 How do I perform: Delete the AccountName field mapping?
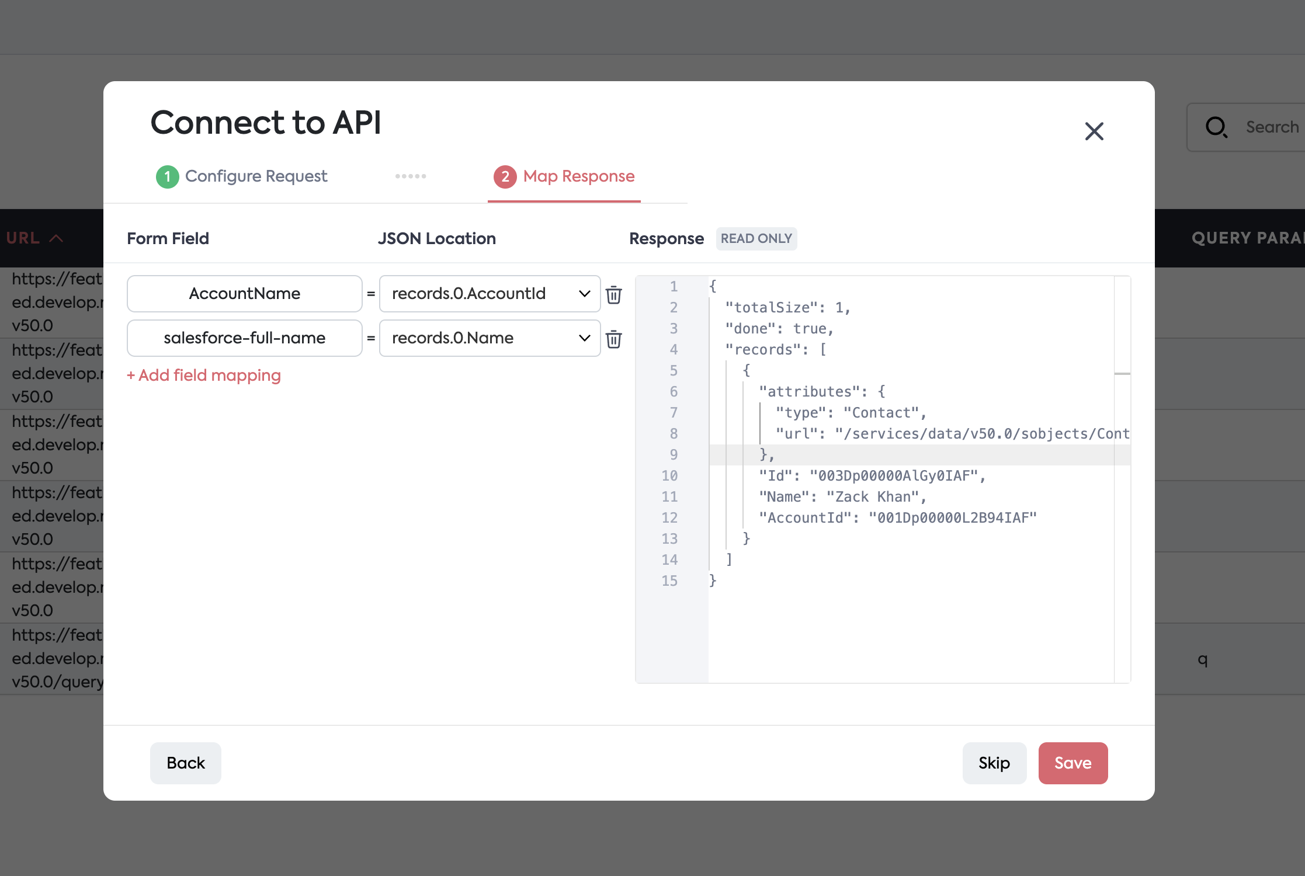pos(613,294)
